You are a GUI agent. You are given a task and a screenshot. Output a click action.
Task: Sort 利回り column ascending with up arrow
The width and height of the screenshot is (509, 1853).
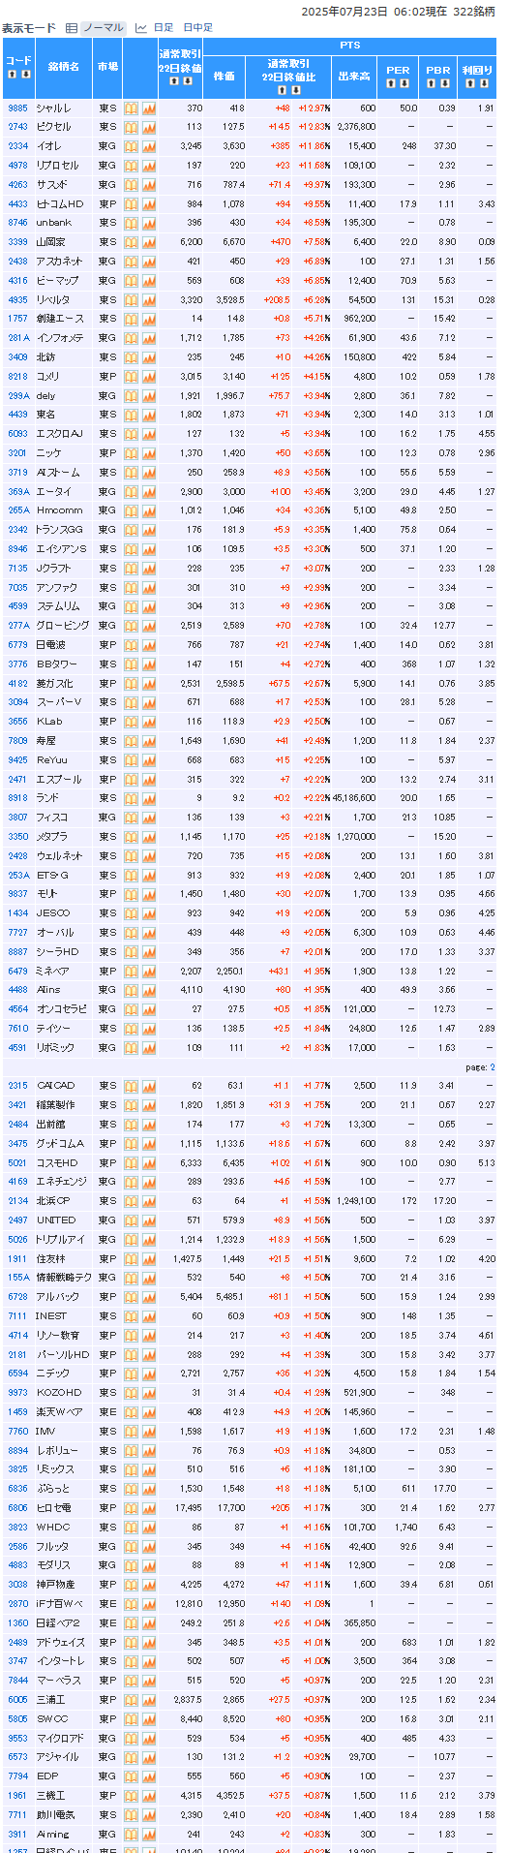point(468,83)
